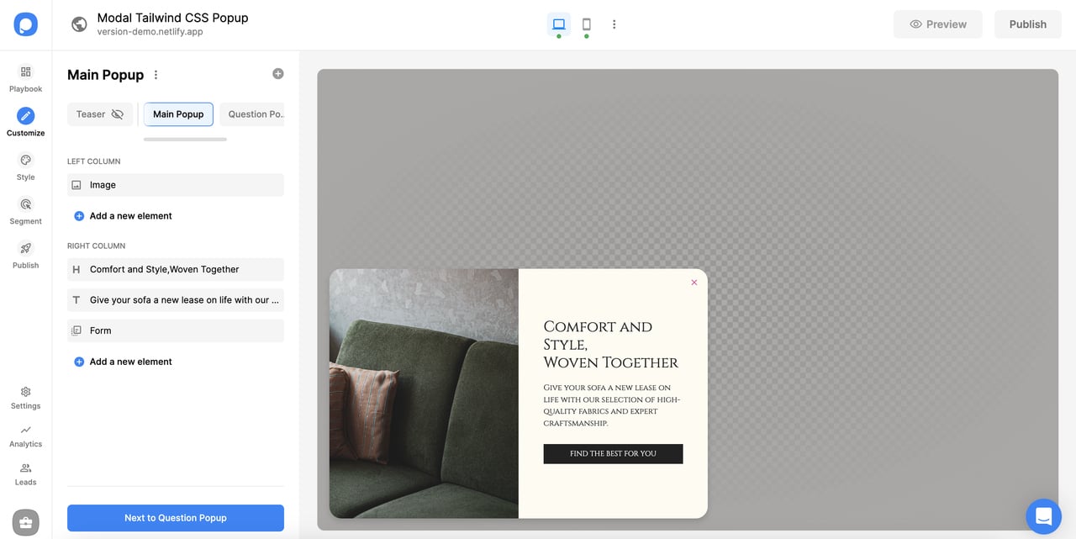The width and height of the screenshot is (1076, 539).
Task: Click the Main Popup panel heading
Action: (x=105, y=75)
